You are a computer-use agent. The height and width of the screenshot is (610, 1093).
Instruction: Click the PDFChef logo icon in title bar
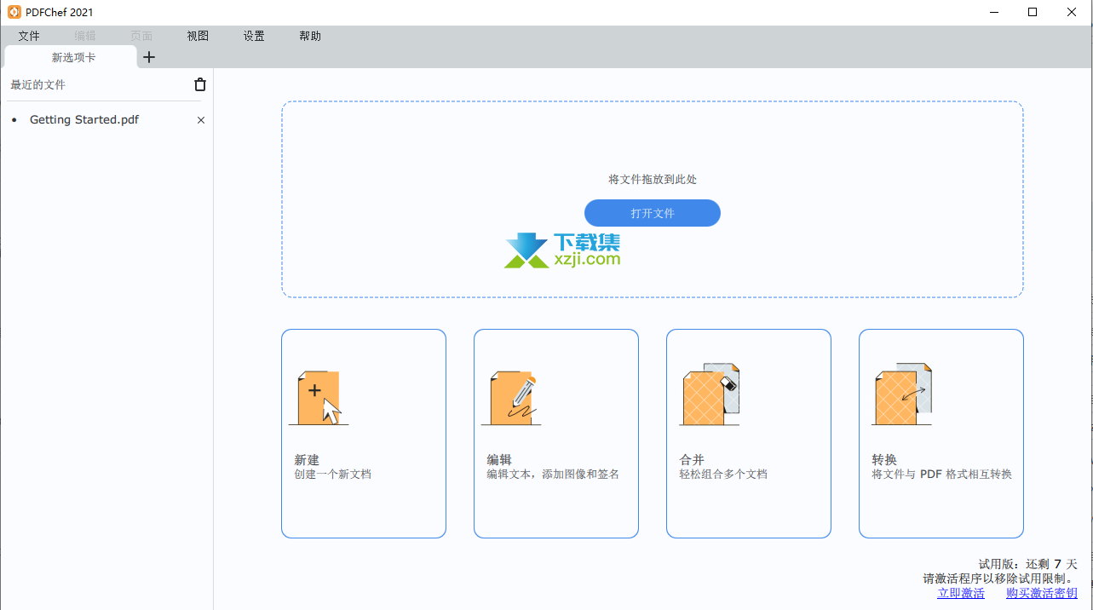[x=14, y=12]
